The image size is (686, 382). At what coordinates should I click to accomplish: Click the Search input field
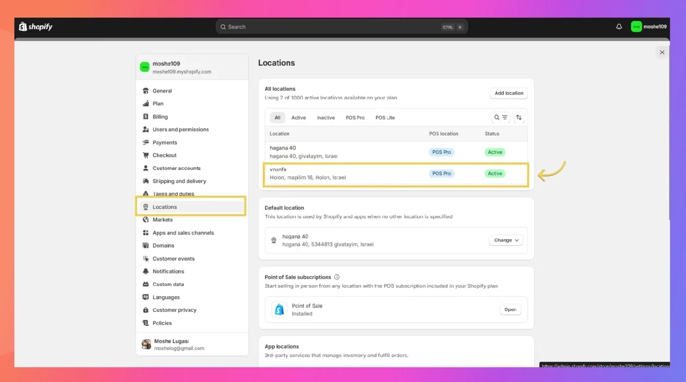[x=342, y=27]
